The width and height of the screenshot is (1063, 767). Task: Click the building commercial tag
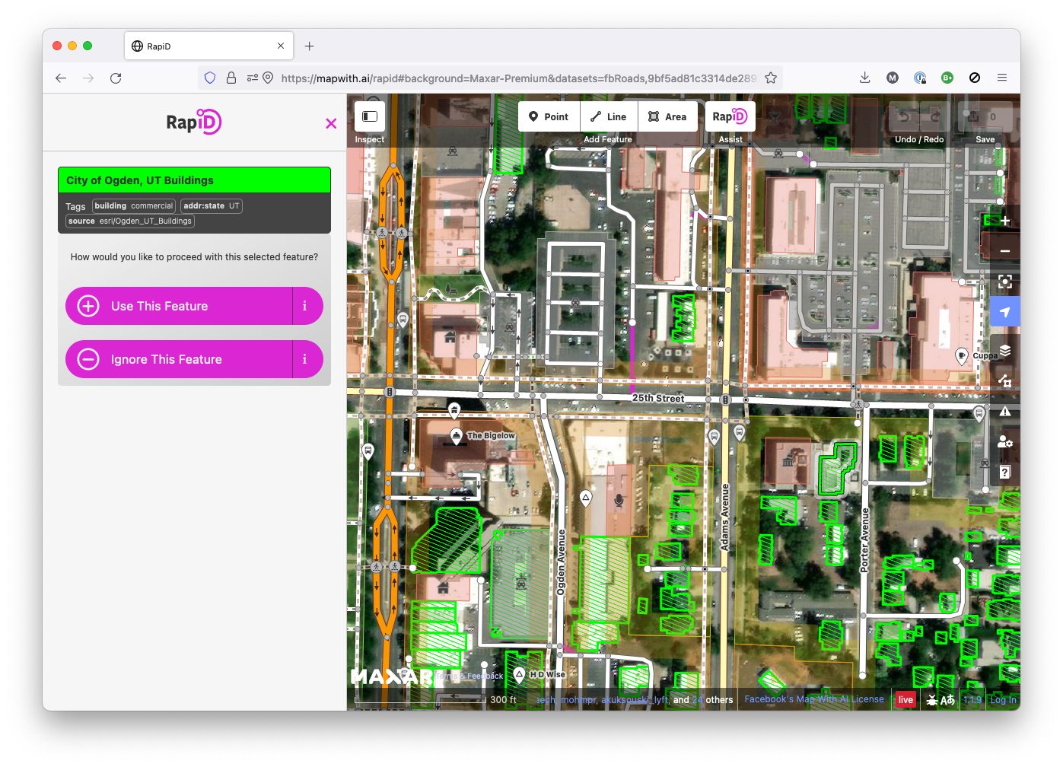tap(134, 205)
